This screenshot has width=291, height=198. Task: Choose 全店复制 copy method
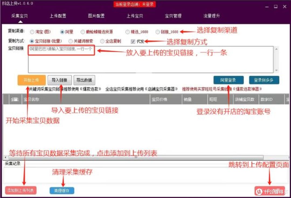102,41
